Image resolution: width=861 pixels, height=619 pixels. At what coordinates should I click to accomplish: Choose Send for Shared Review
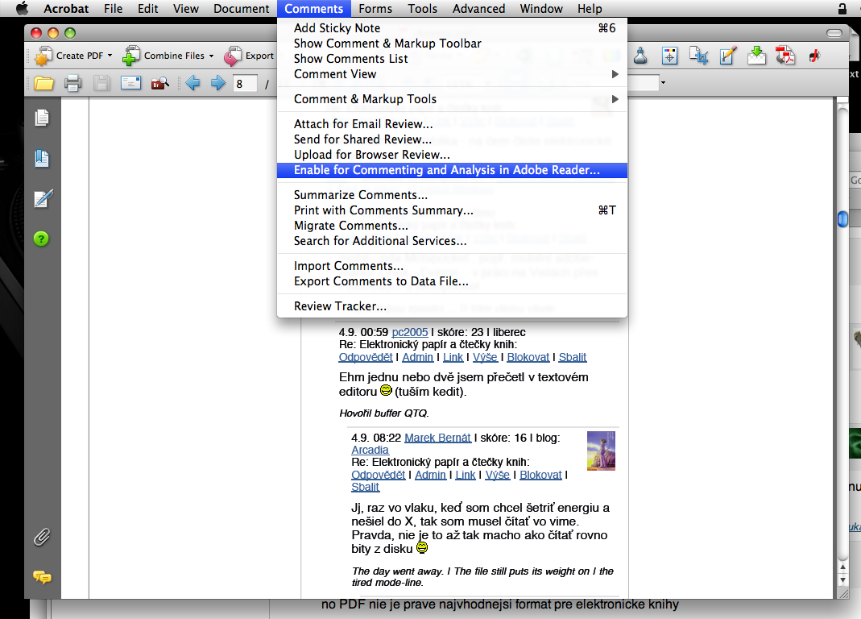pos(452,139)
